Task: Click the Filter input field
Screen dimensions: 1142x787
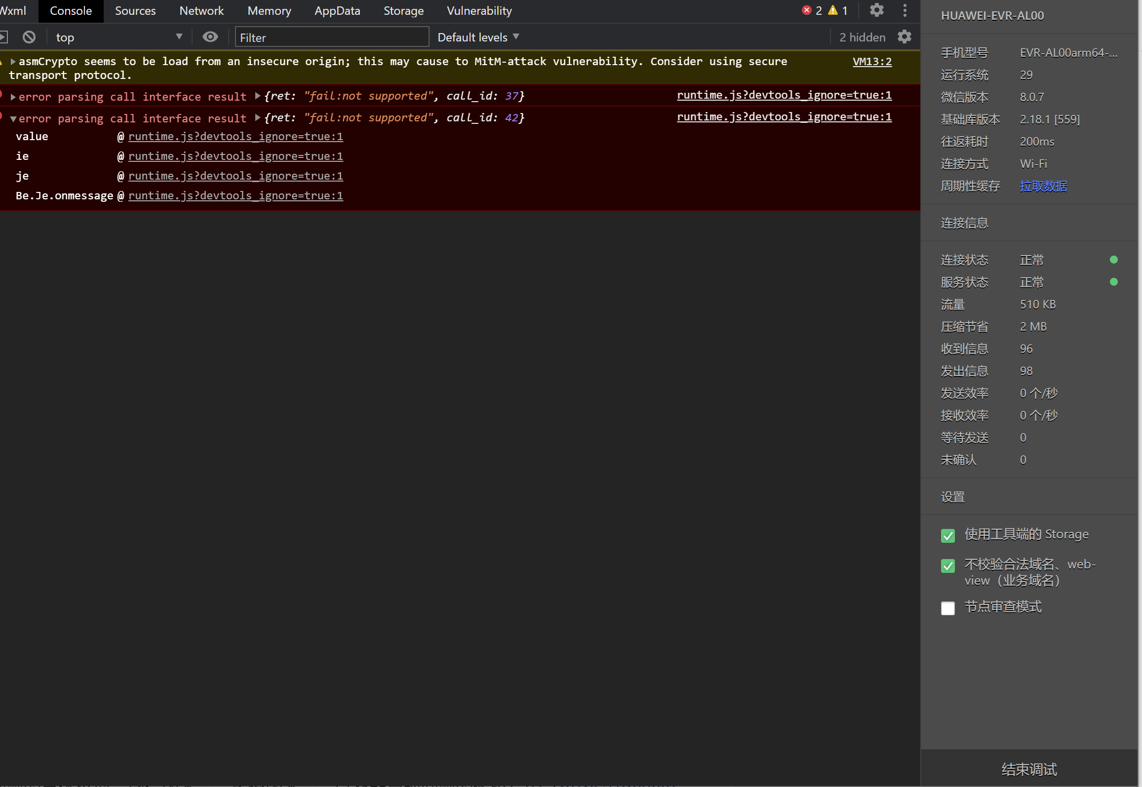Action: [332, 37]
